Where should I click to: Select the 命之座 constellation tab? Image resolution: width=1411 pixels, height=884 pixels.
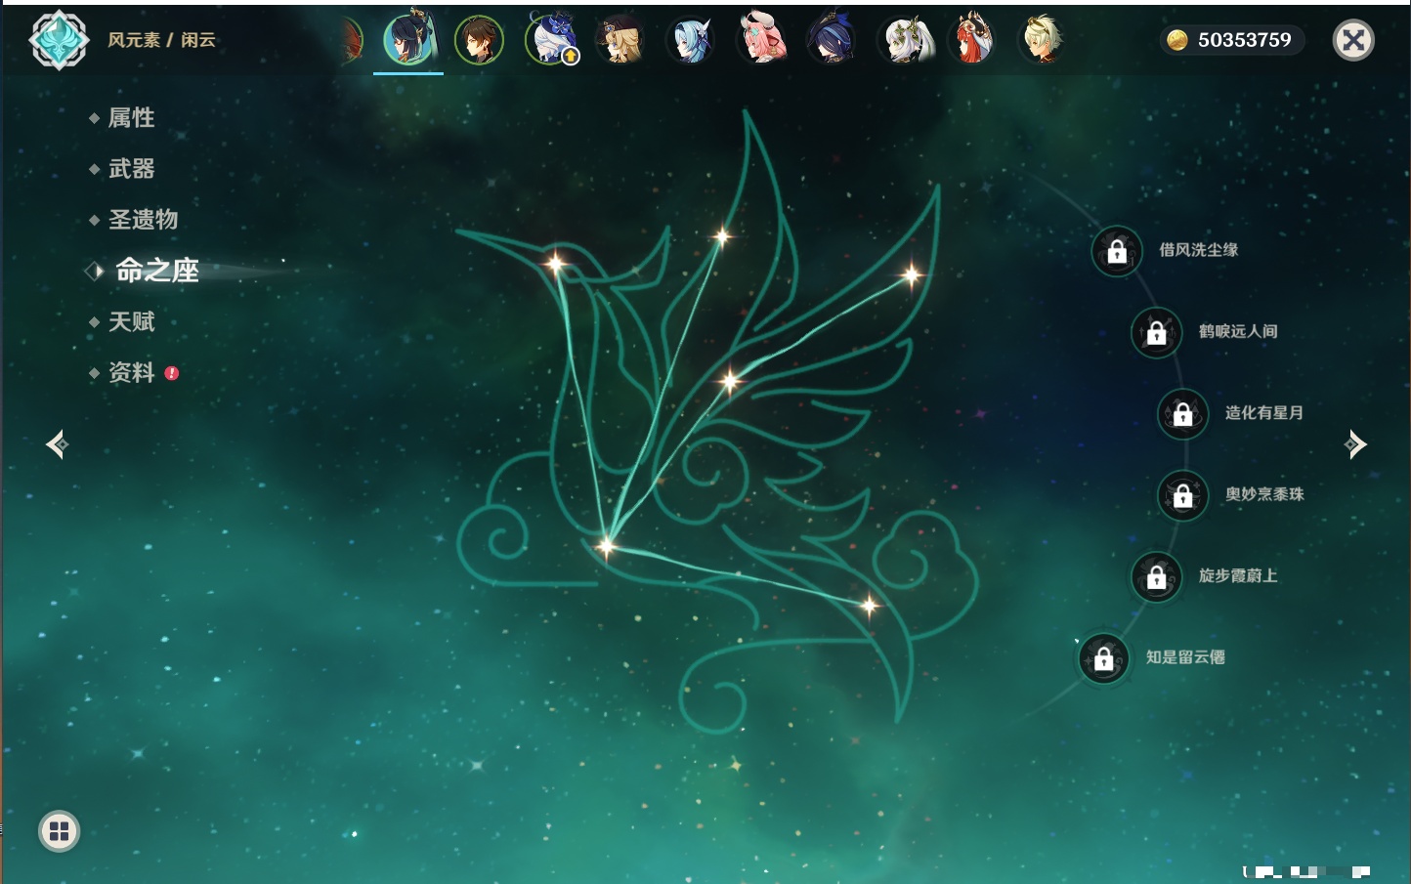click(x=157, y=271)
